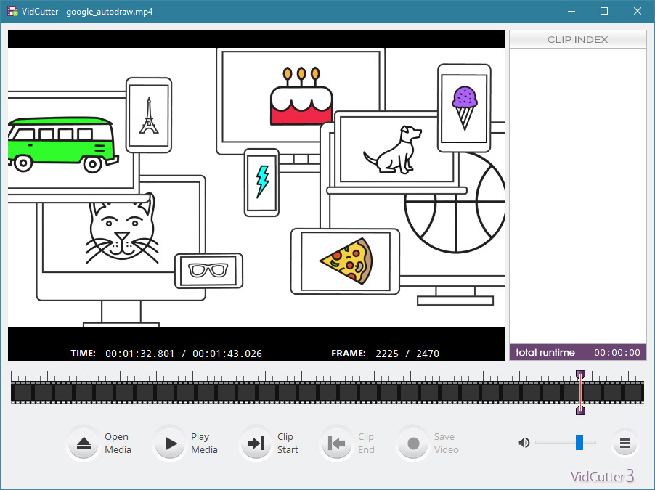Open the hamburger menu button
Viewport: 655px width, 490px height.
point(625,443)
